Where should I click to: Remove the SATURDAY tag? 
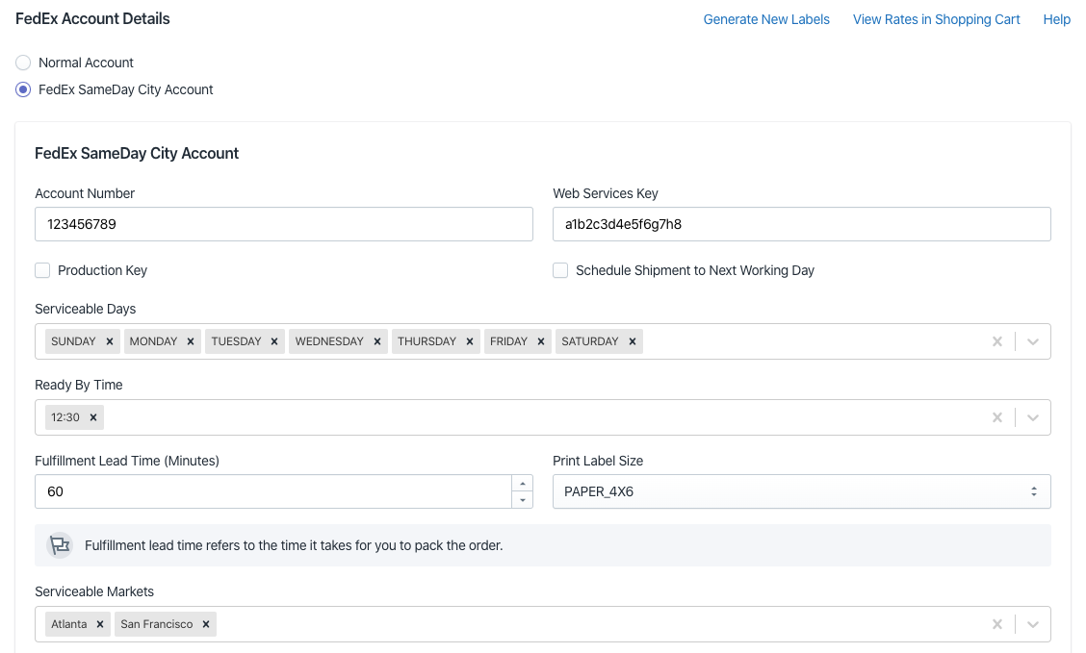(x=633, y=341)
